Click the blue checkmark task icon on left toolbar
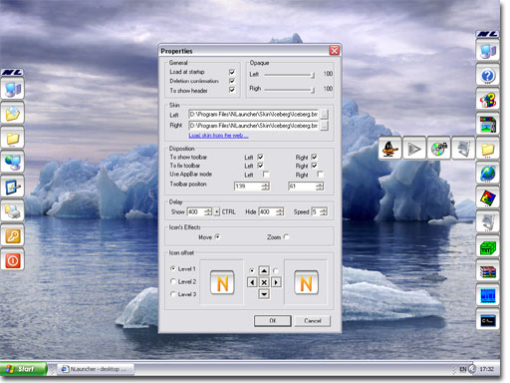This screenshot has height=383, width=510. point(13,187)
